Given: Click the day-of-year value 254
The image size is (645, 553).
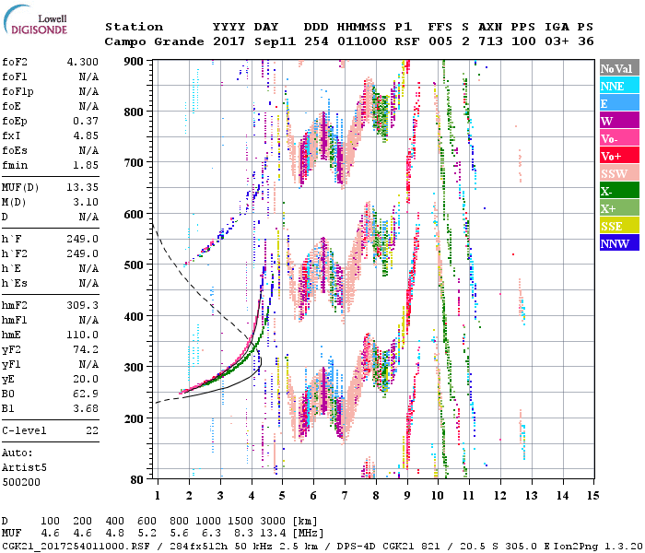Looking at the screenshot, I should (x=316, y=41).
